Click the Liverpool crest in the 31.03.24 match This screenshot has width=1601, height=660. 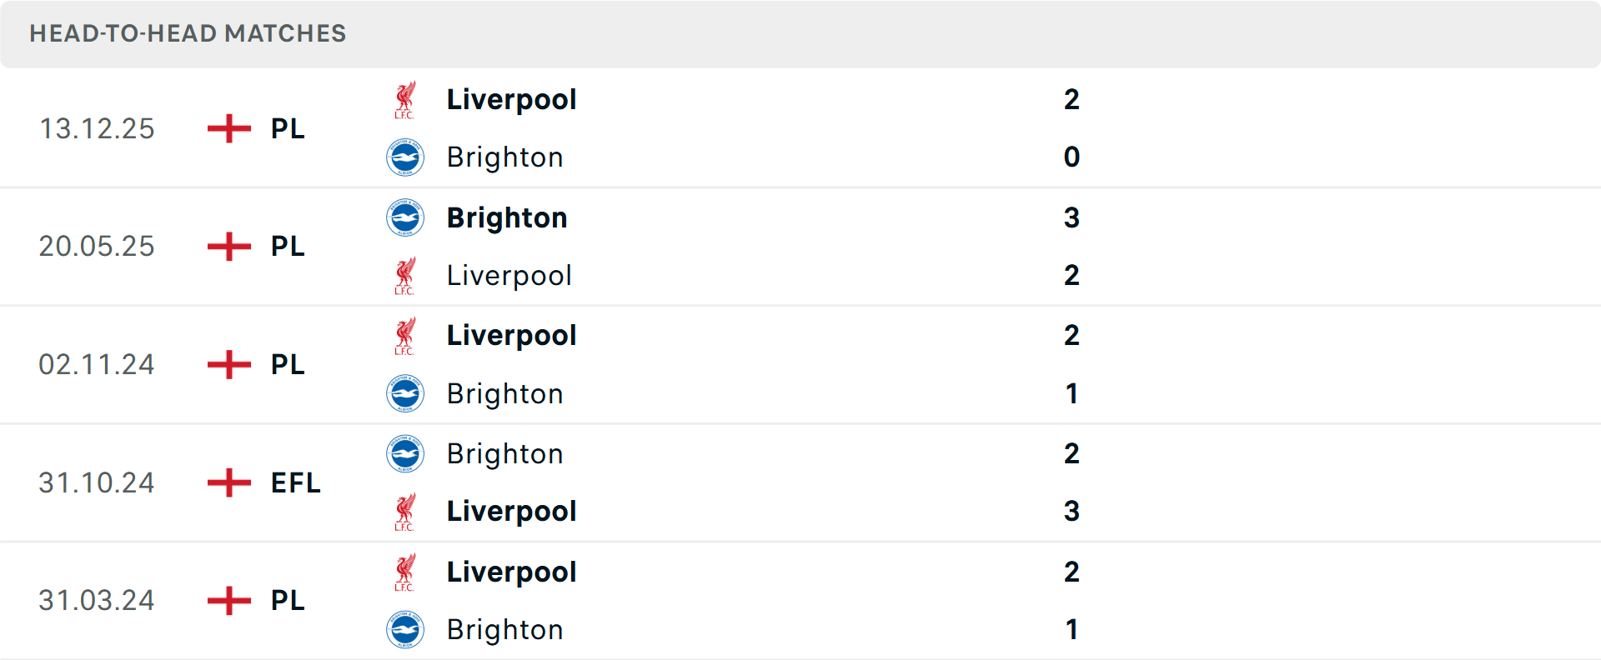click(405, 572)
